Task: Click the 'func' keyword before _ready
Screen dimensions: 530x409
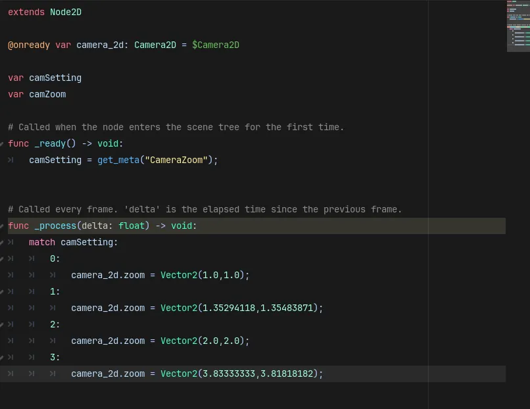Action: (x=18, y=143)
